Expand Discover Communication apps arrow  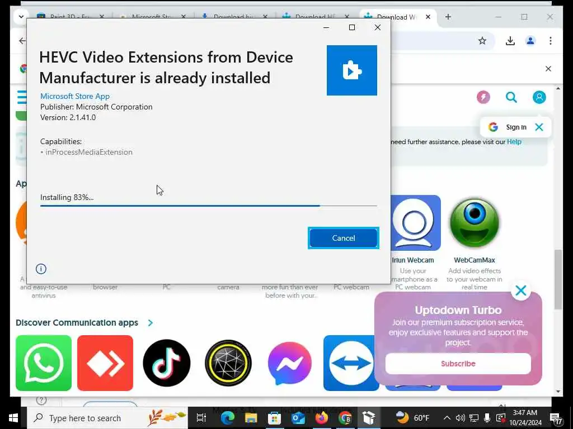click(x=150, y=323)
